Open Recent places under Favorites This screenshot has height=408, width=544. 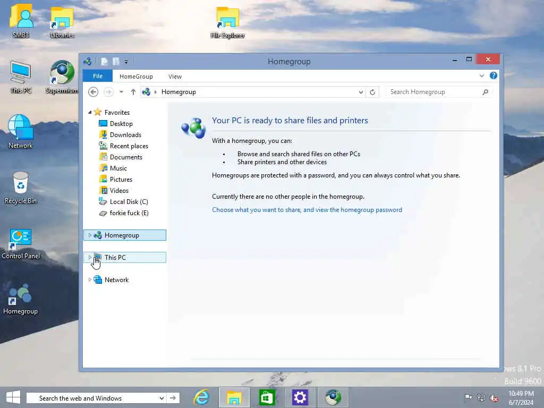129,146
